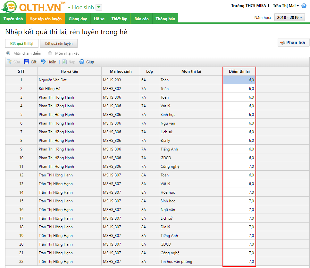Click row 12 name Trần Thị Hồng Hạnh
The image size is (310, 268).
[x=56, y=175]
